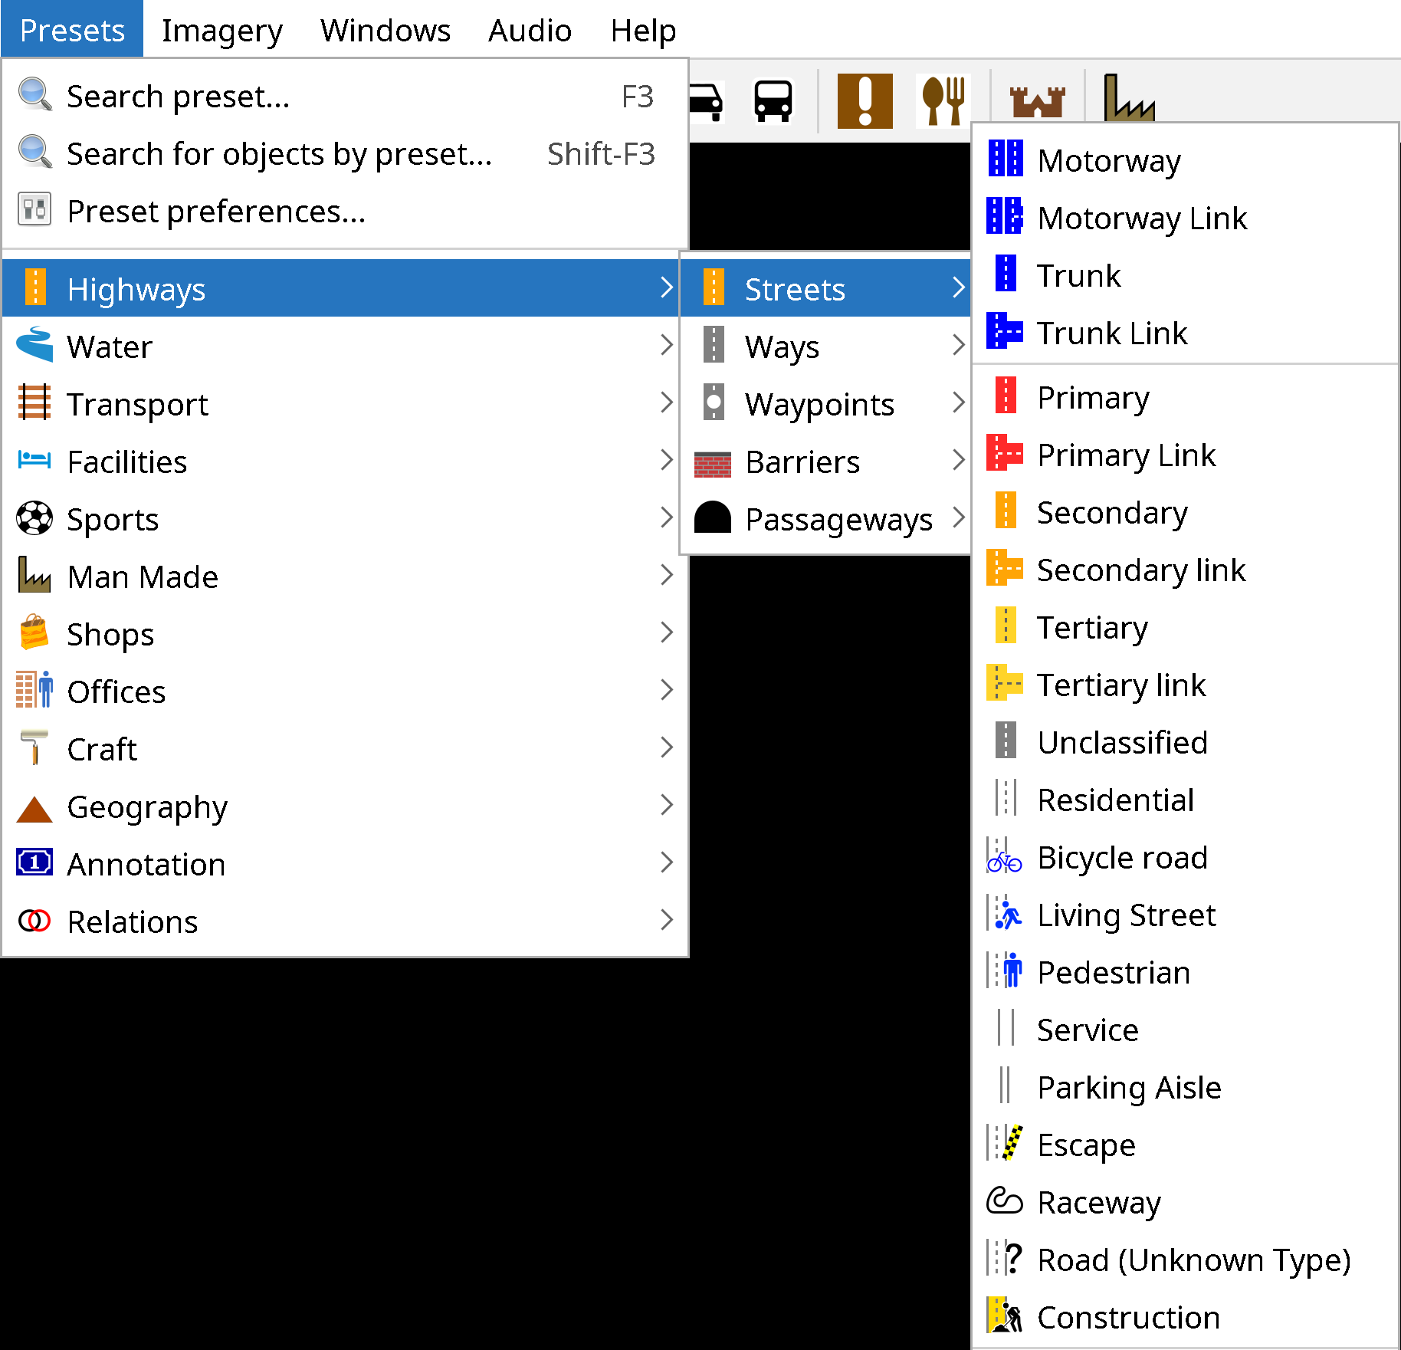Expand the Relations submenu arrow
Image resolution: width=1401 pixels, height=1350 pixels.
click(666, 921)
